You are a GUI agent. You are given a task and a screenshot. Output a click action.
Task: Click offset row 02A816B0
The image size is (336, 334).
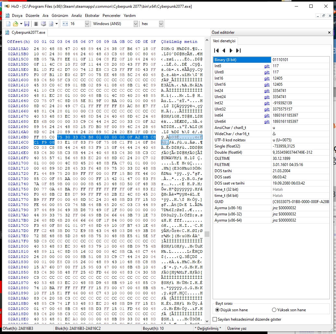[x=19, y=137]
